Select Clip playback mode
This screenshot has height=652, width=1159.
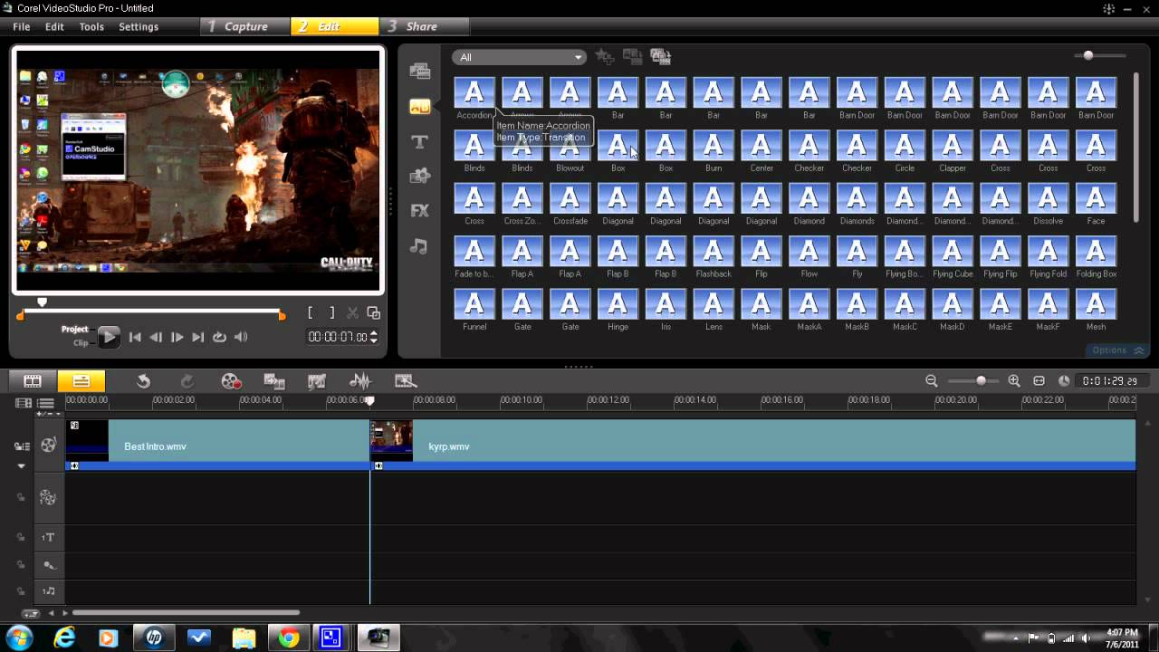pos(81,343)
